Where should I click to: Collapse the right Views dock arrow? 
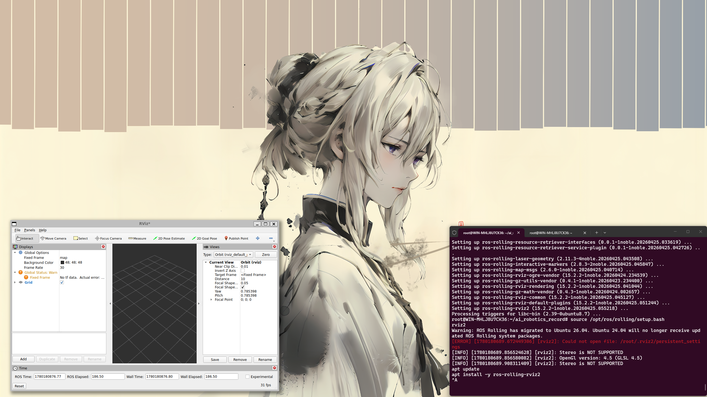coord(199,304)
